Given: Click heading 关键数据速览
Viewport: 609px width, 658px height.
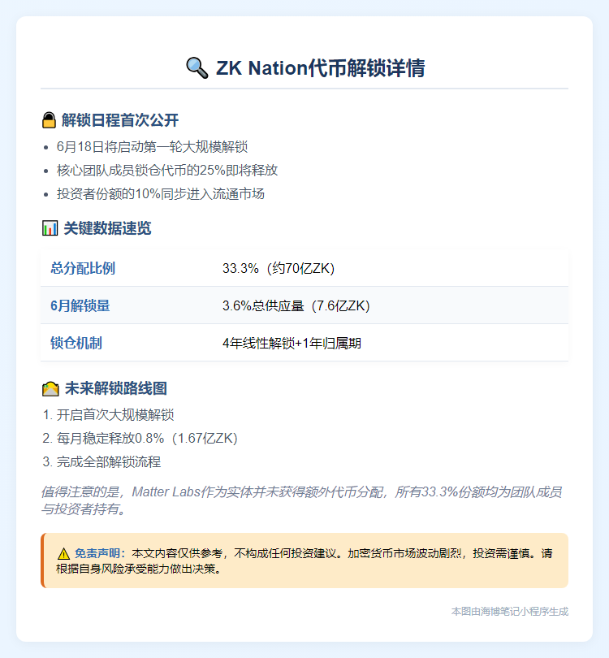Looking at the screenshot, I should (107, 228).
